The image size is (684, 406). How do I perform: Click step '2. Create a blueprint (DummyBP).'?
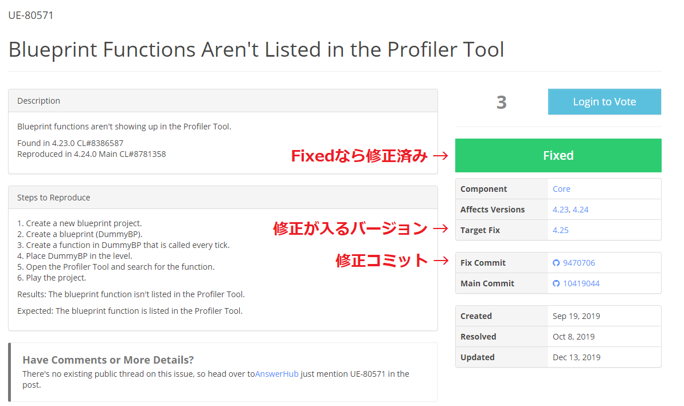pos(80,234)
